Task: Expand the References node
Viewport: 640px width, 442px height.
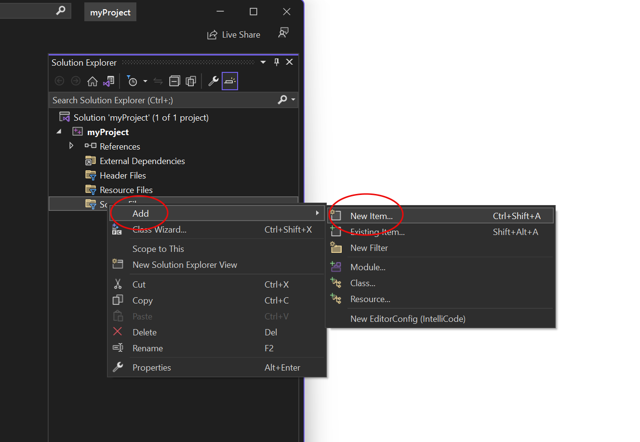Action: pyautogui.click(x=71, y=146)
